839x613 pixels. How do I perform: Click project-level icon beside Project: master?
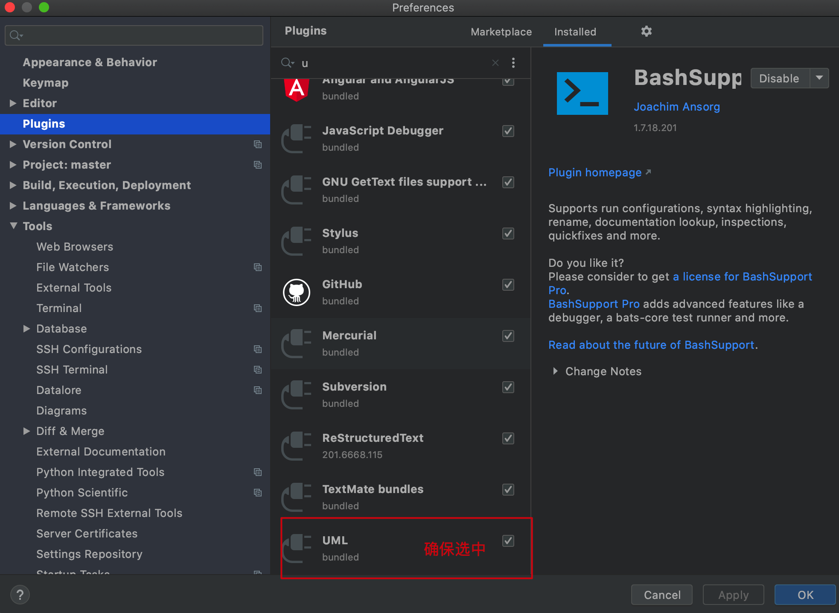[257, 165]
